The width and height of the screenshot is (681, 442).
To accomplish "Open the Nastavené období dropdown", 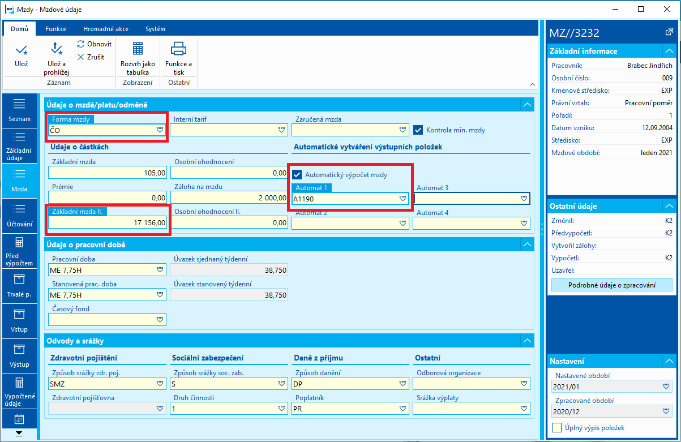I will click(x=666, y=387).
